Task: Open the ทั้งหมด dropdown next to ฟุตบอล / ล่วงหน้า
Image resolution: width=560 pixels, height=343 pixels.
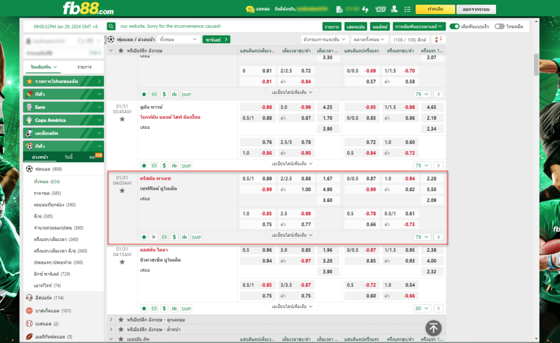Action: 178,39
